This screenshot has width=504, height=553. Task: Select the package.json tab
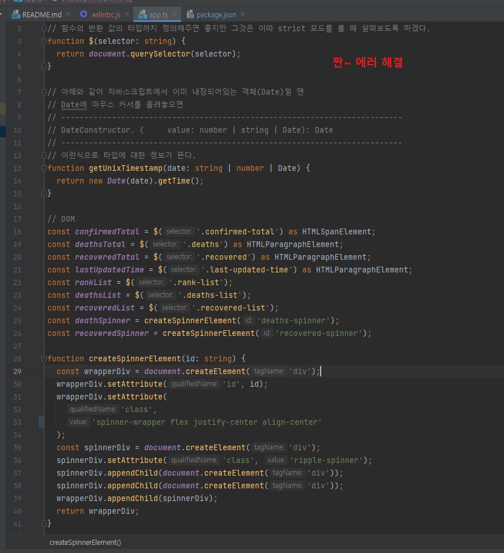215,14
